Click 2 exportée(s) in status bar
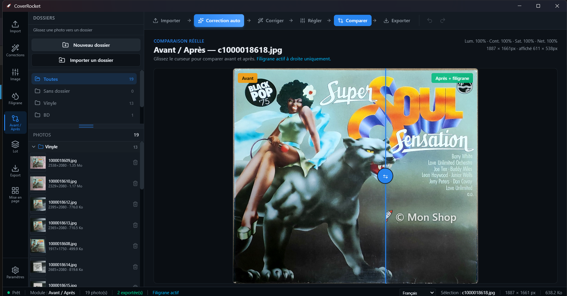The width and height of the screenshot is (567, 296). pos(130,292)
